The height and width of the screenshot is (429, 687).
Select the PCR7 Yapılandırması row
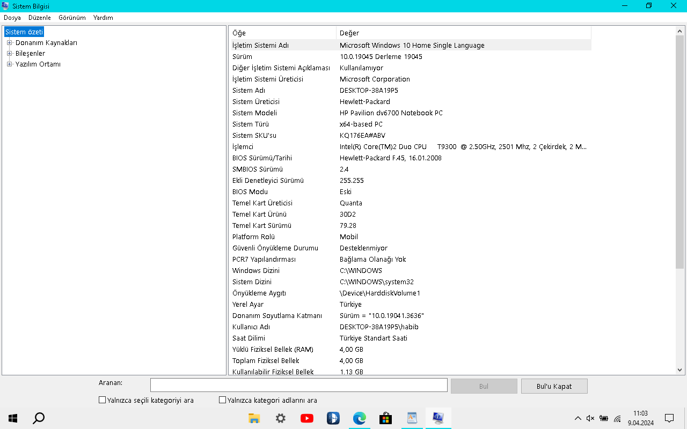coord(411,259)
